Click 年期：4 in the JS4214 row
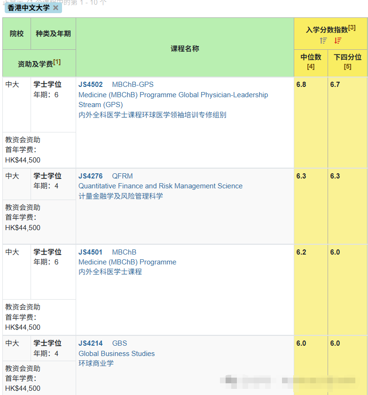Image resolution: width=368 pixels, height=395 pixels. click(46, 354)
